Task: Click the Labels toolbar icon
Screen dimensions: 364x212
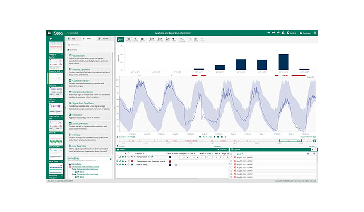Action: (x=174, y=39)
